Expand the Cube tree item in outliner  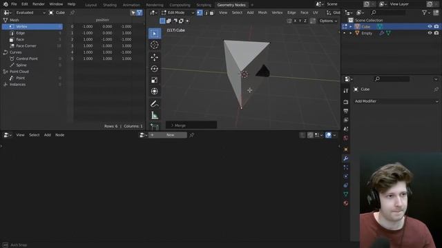click(x=351, y=27)
